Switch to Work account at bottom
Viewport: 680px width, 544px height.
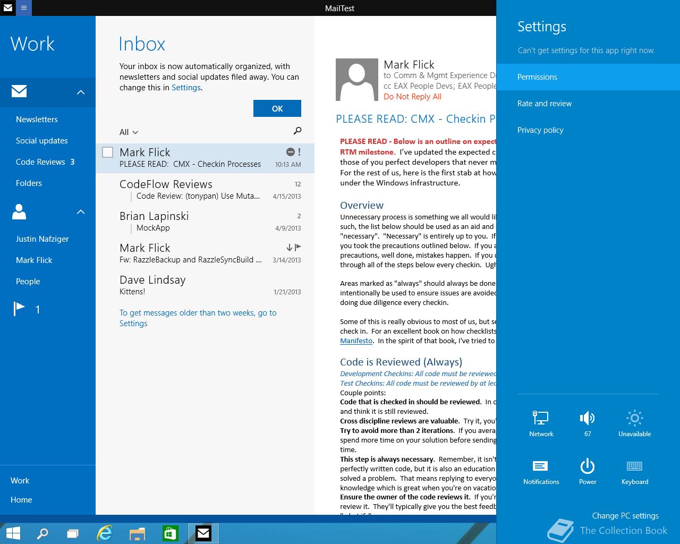[x=20, y=480]
